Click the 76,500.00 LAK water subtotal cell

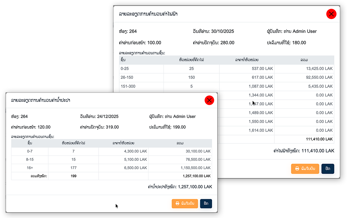[x=180, y=159]
